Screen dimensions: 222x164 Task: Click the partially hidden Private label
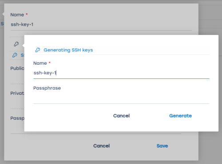coord(17,93)
